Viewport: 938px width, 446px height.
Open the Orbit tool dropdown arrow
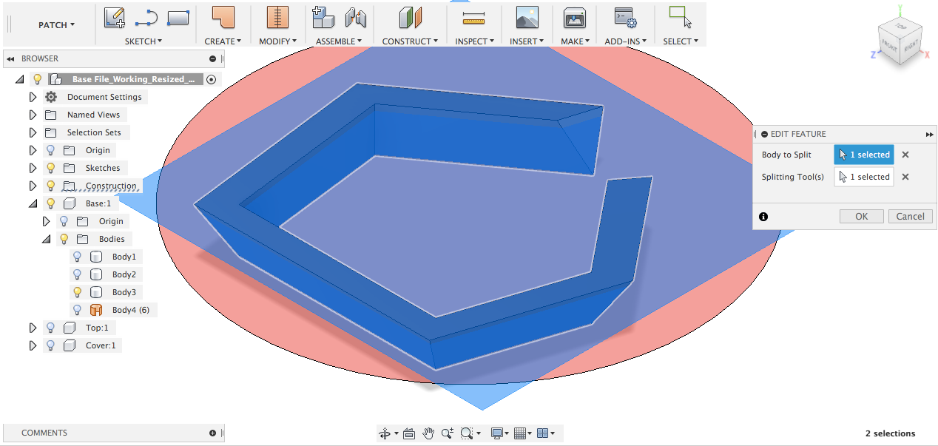pos(397,433)
